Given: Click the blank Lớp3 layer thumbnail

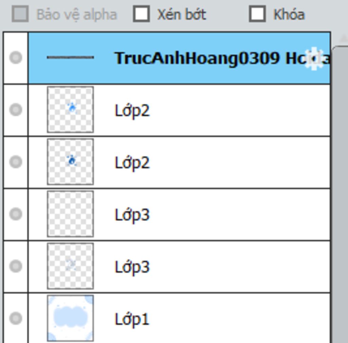Looking at the screenshot, I should click(70, 214).
